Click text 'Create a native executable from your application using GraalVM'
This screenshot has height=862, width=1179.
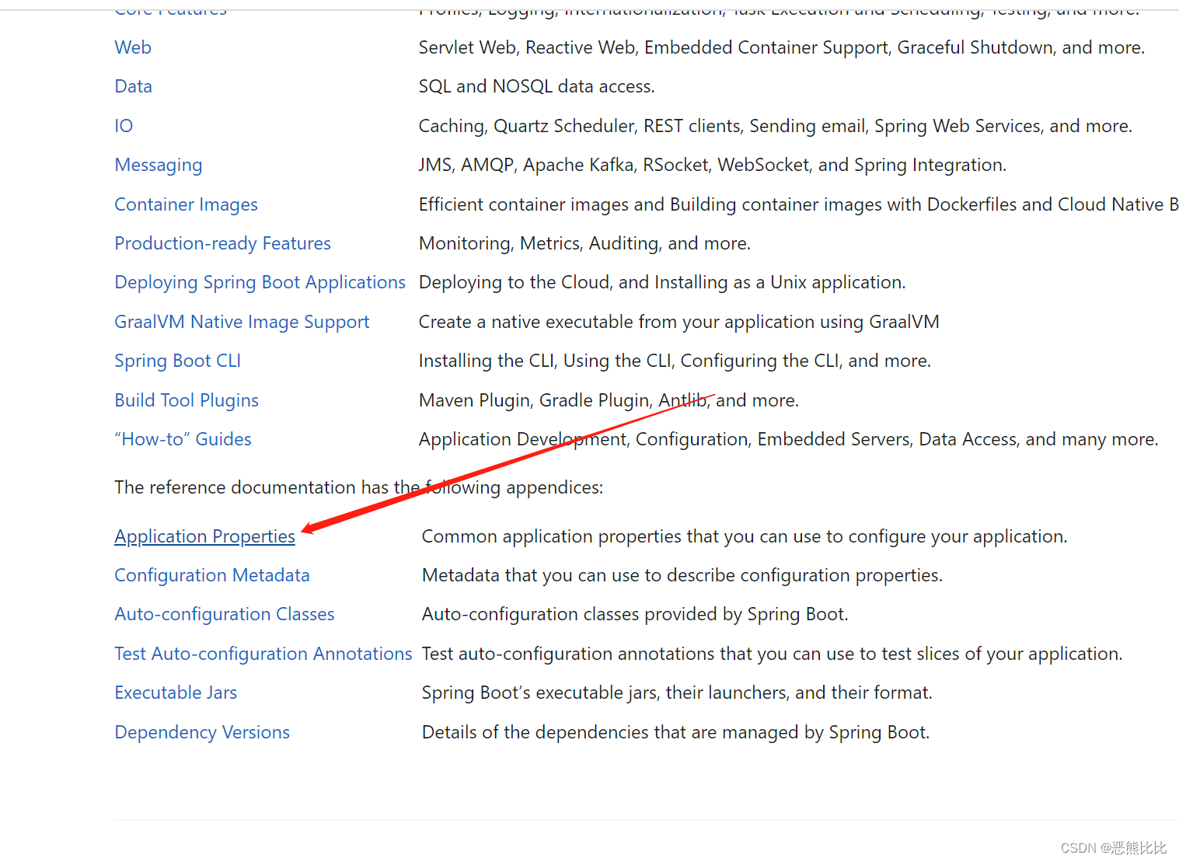679,322
